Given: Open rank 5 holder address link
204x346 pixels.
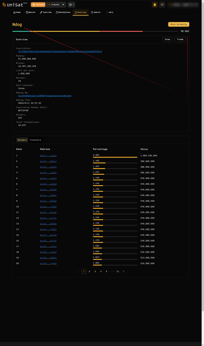Looking at the screenshot, I should (x=48, y=178).
